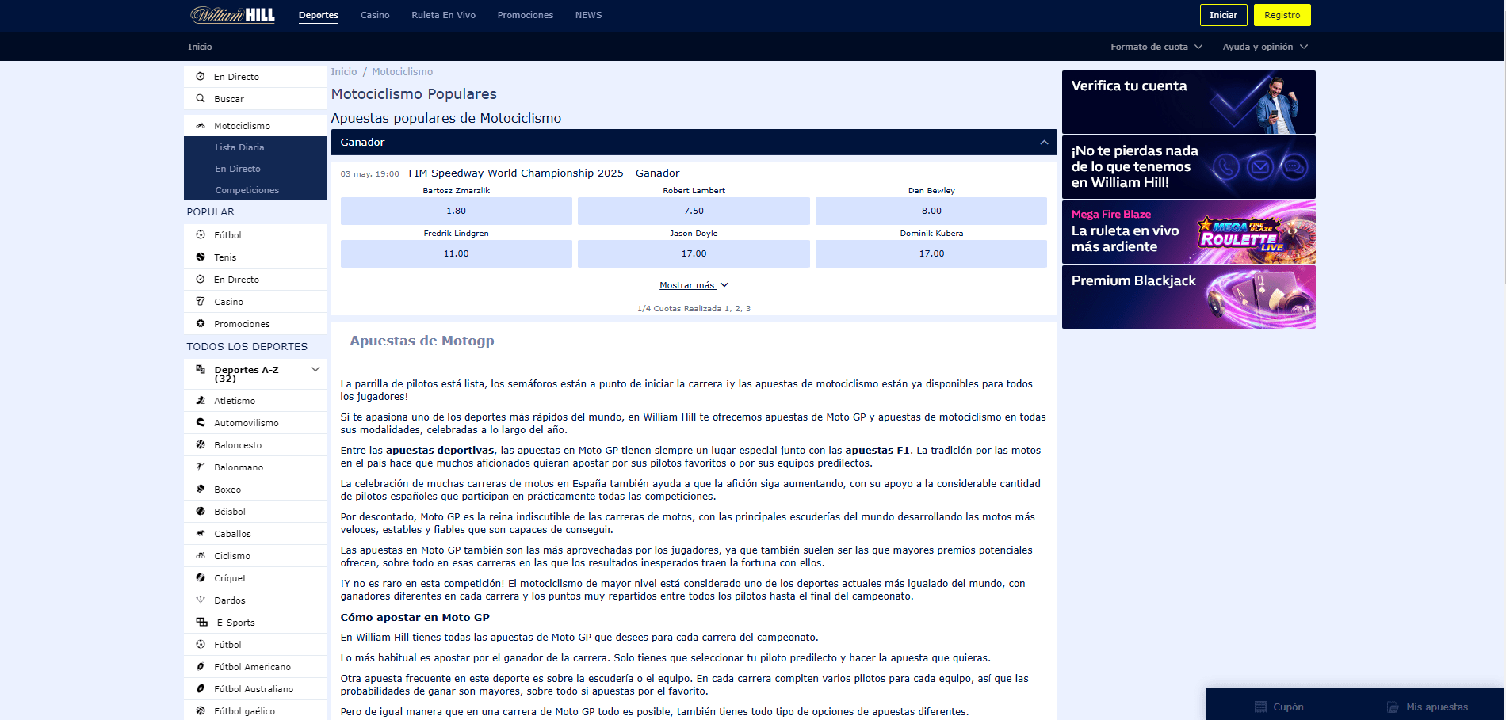Bet on Bartosz Zmarzlik at 1.80
Viewport: 1506px width, 720px height.
pyautogui.click(x=456, y=211)
